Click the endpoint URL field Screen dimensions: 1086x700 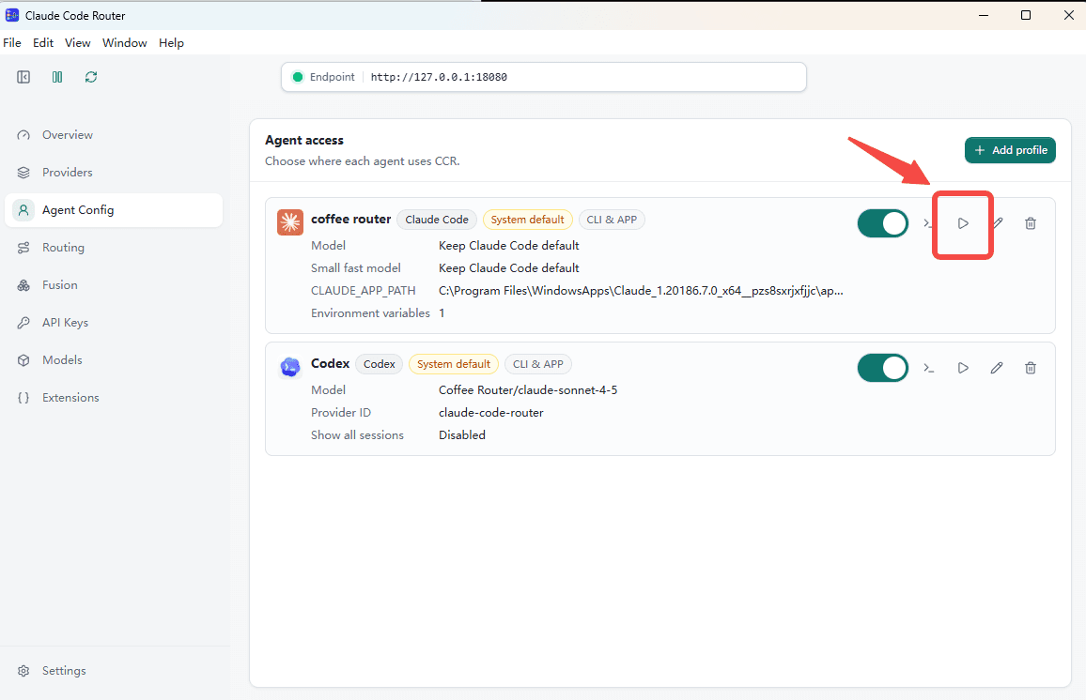tap(544, 77)
